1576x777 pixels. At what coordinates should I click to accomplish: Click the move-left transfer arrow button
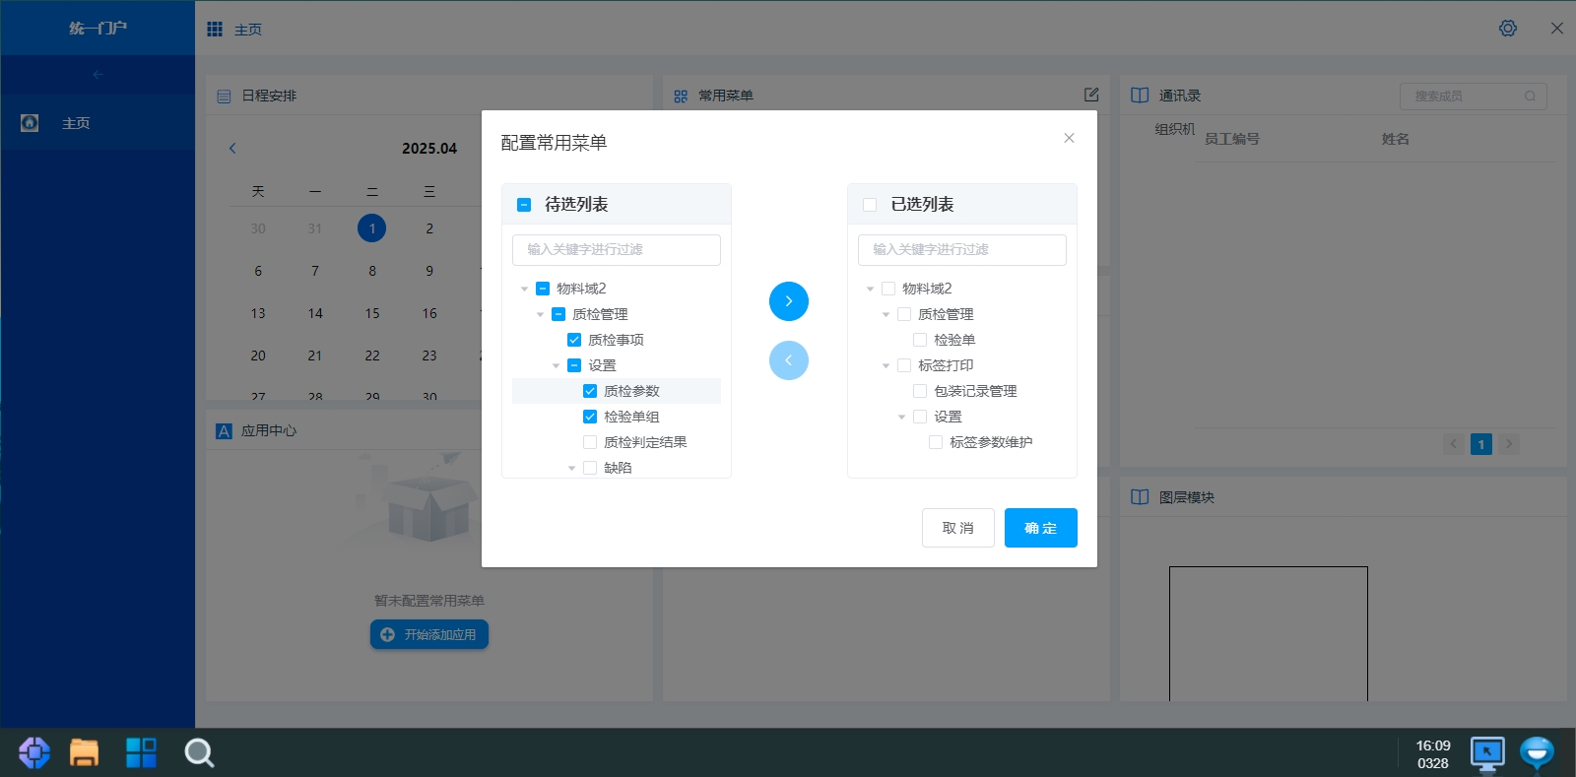788,360
